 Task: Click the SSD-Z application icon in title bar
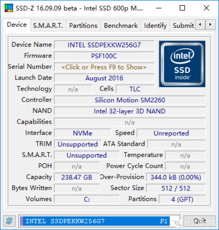coord(9,8)
